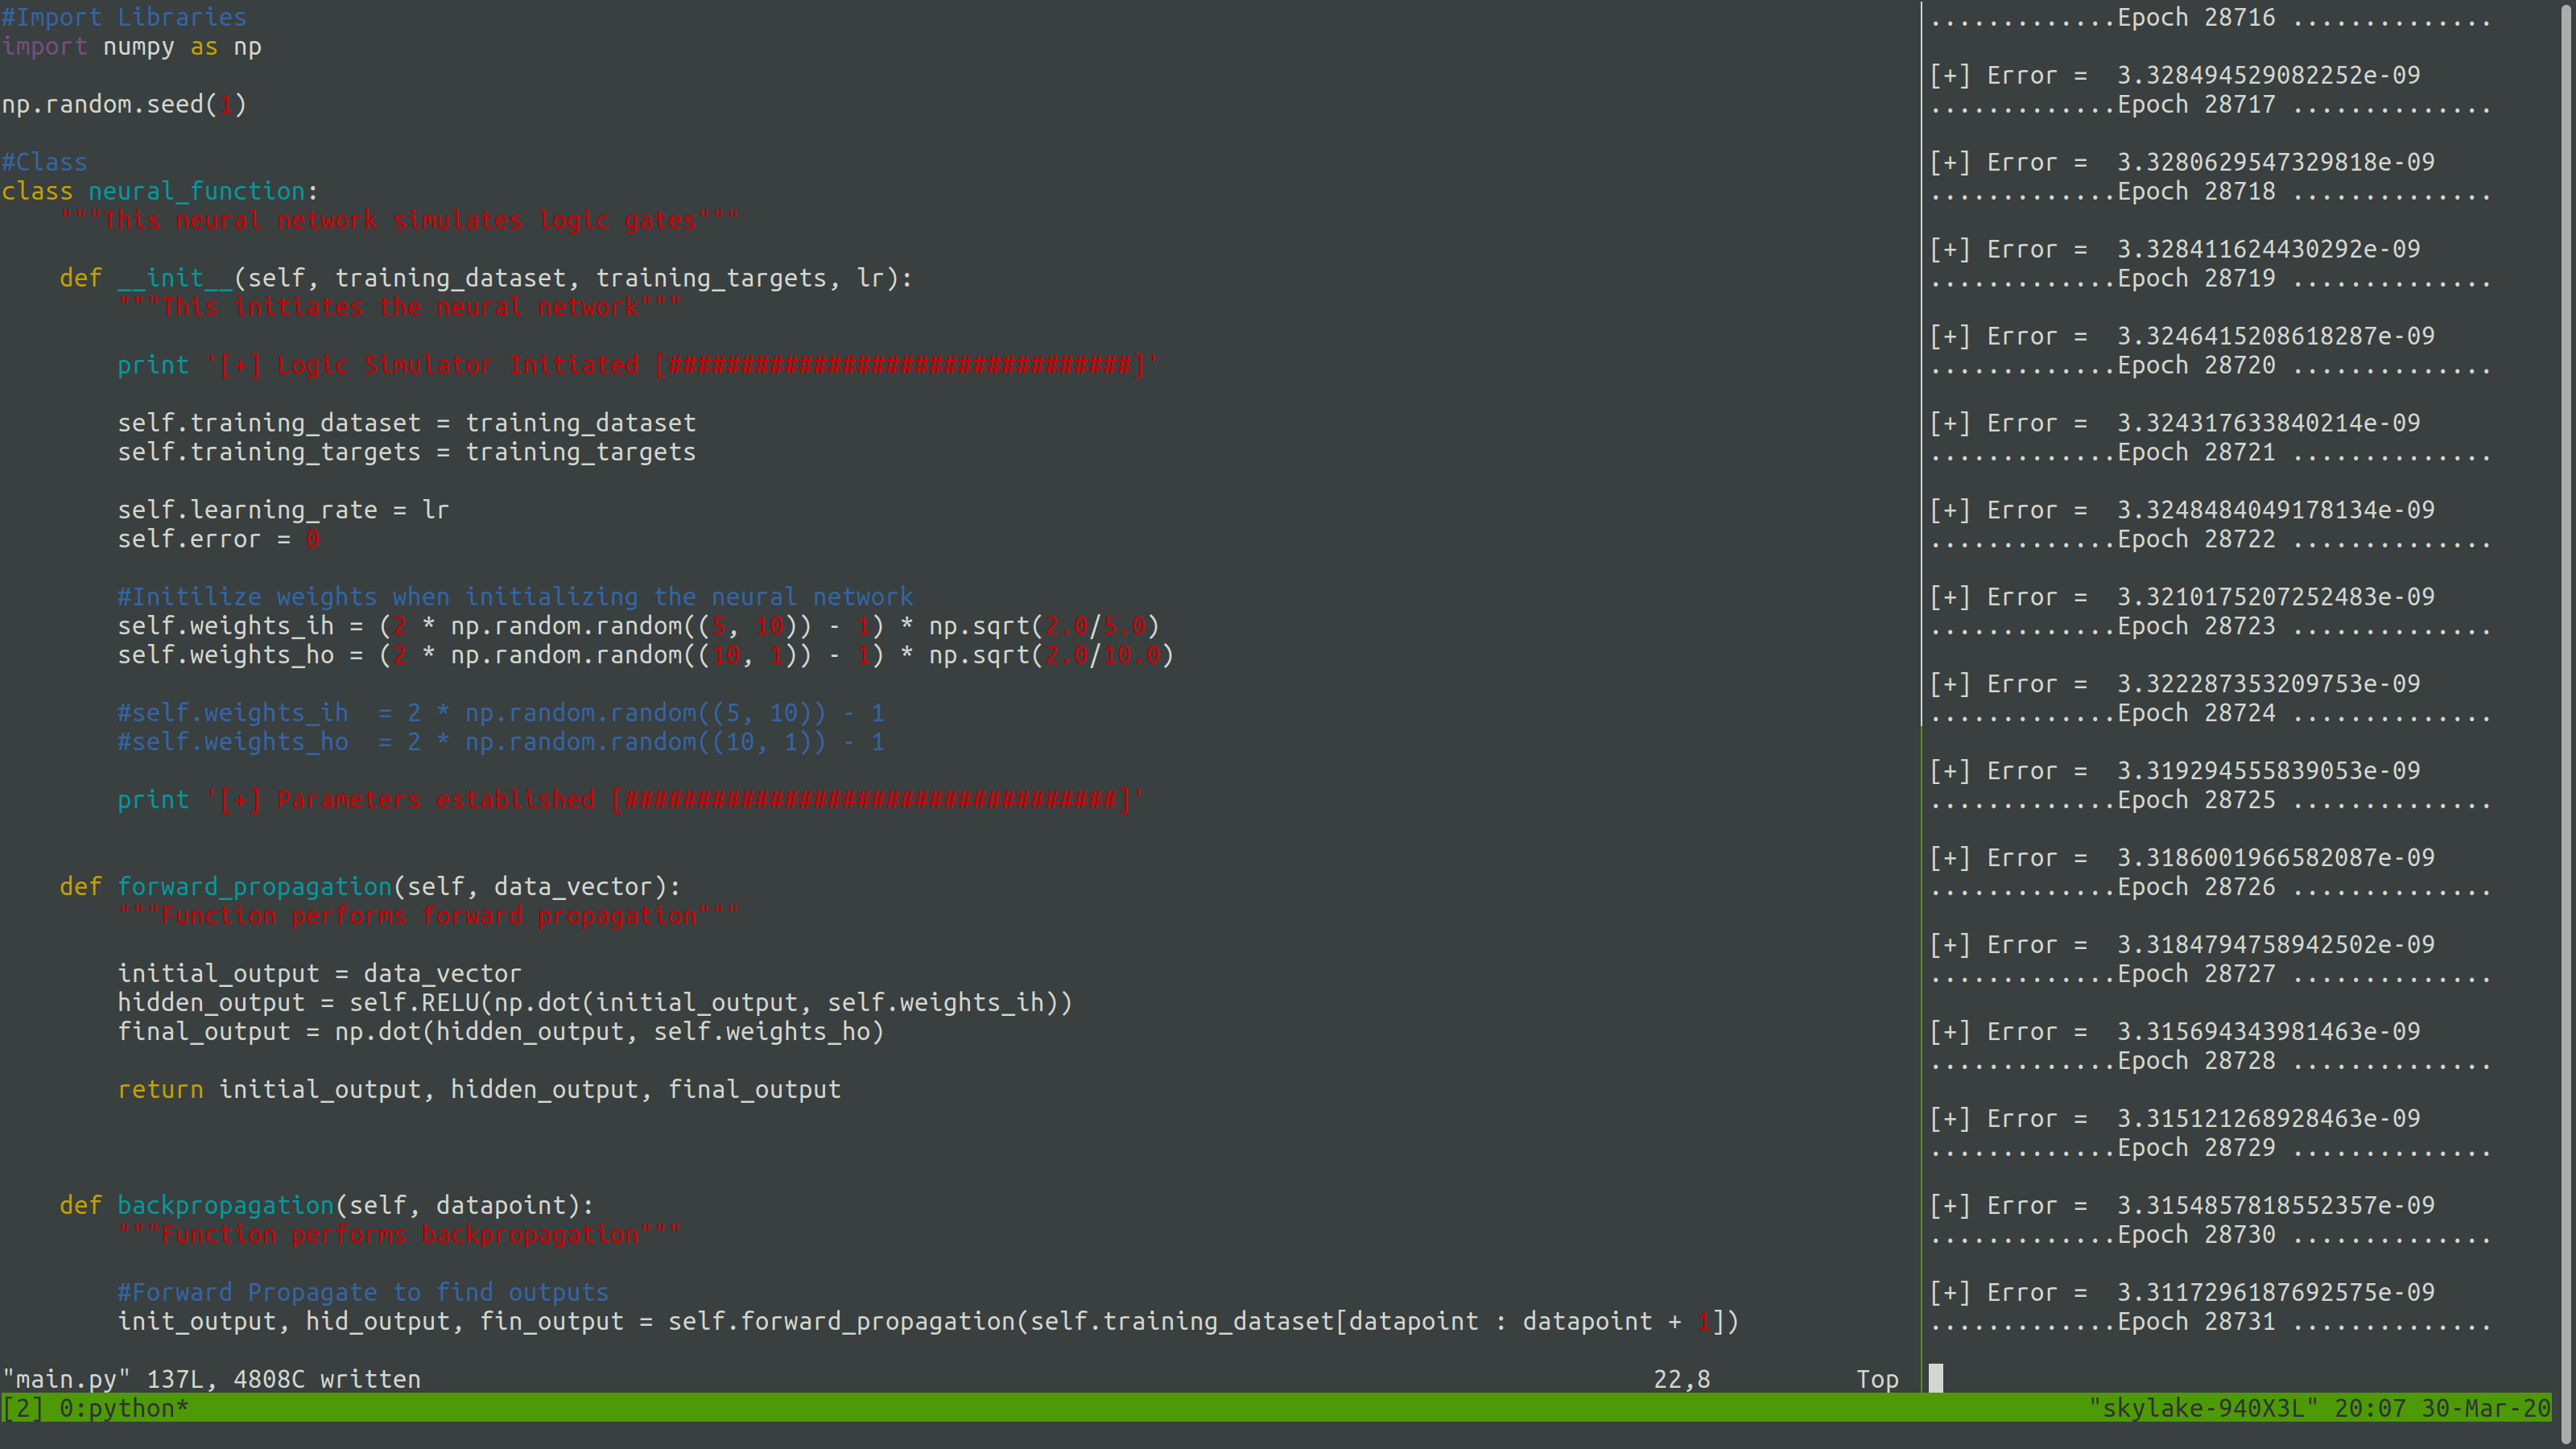Click the commented '#self.weights_ih' line
This screenshot has height=1449, width=2576.
(x=501, y=713)
